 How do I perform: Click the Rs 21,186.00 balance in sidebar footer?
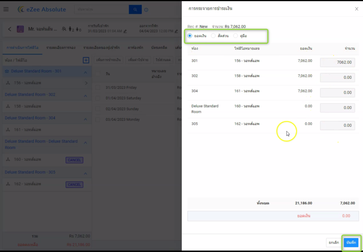pyautogui.click(x=78, y=245)
